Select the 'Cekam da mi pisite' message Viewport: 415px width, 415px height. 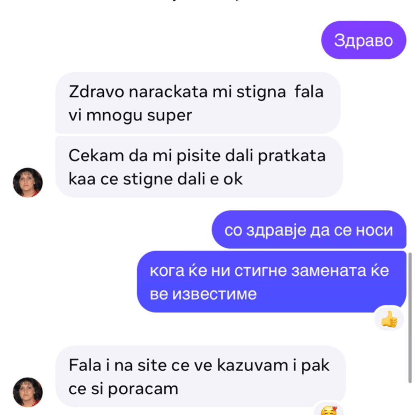point(199,167)
